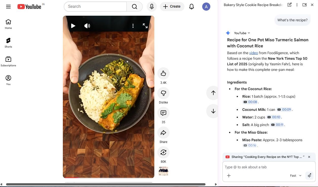Expand the YouTube source dropdown
Viewport: 318px width, 187px height.
(x=242, y=33)
